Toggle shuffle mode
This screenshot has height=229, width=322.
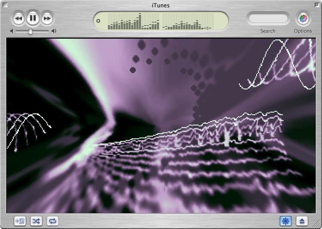(x=36, y=221)
